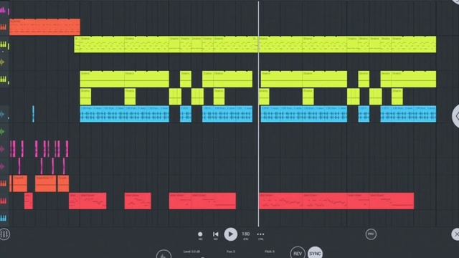Play the song with the Play button
This screenshot has width=459, height=258.
click(x=231, y=234)
